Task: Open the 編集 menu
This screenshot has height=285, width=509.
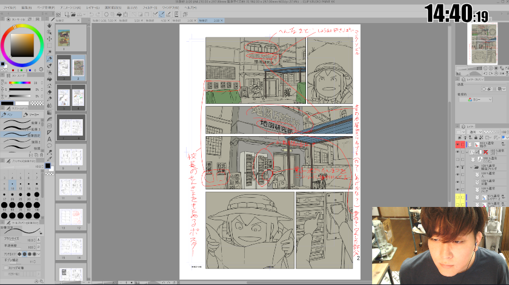Action: click(x=26, y=7)
